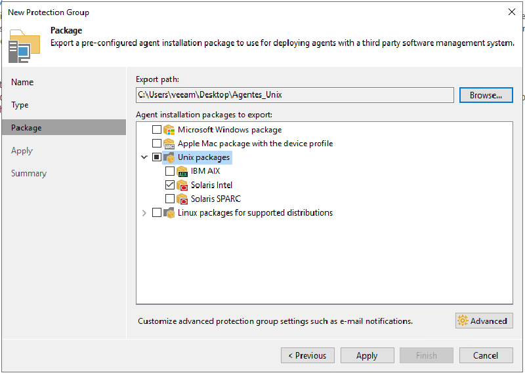Select 'Apple Mac package with the device profile'

pos(255,144)
